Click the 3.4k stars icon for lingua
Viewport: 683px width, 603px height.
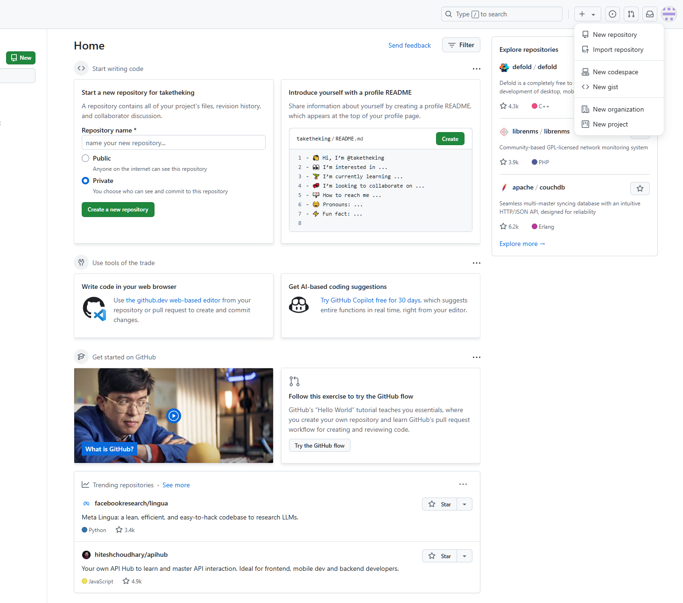119,530
